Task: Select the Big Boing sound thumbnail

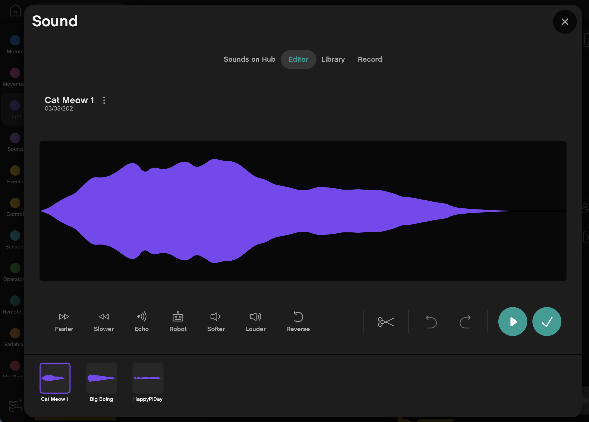Action: 101,378
